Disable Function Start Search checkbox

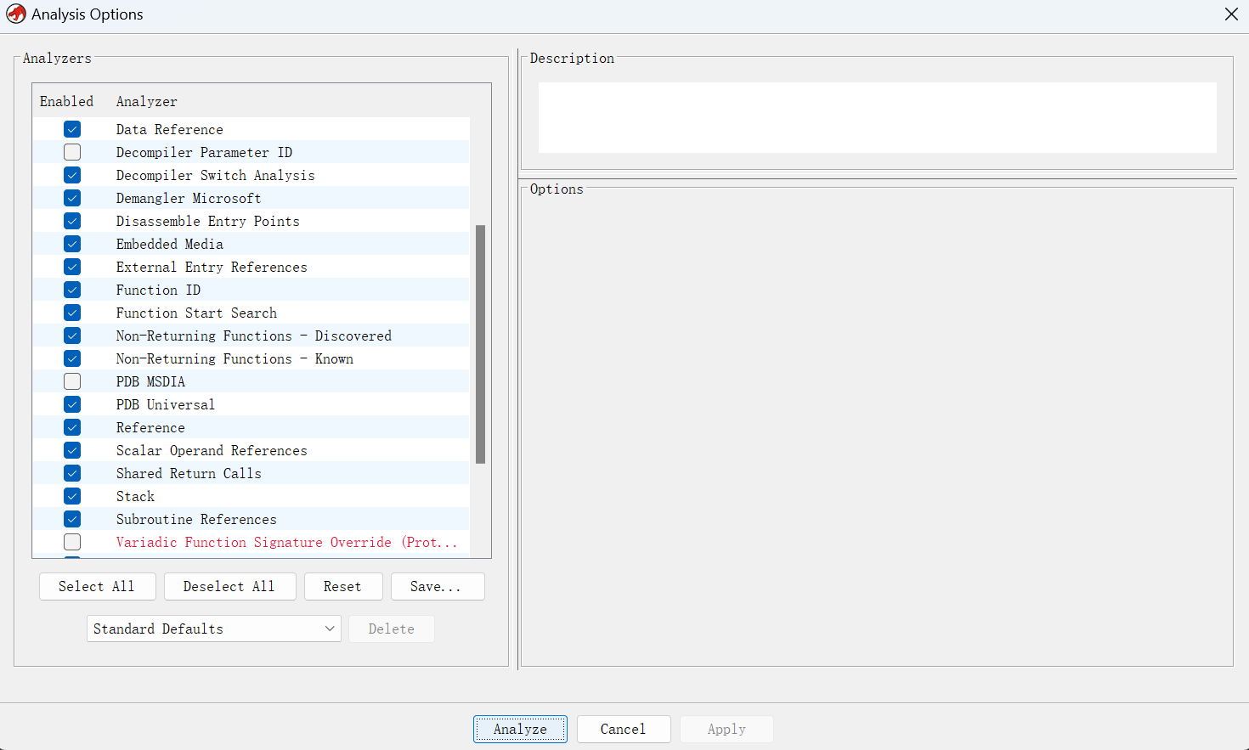(x=72, y=313)
